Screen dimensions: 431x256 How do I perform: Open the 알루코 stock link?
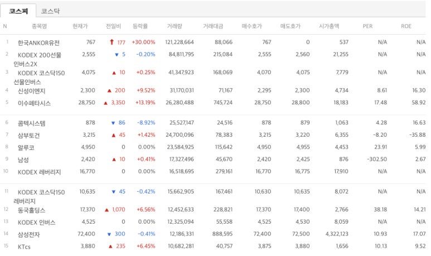pyautogui.click(x=26, y=148)
